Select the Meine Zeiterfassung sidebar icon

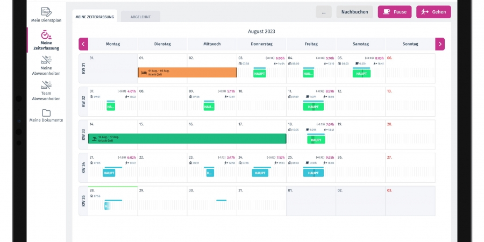tap(46, 35)
